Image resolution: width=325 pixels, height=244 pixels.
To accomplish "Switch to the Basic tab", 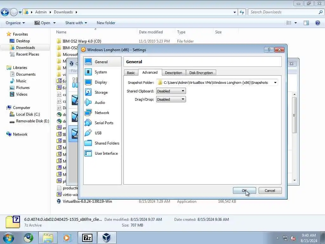I will [x=131, y=73].
